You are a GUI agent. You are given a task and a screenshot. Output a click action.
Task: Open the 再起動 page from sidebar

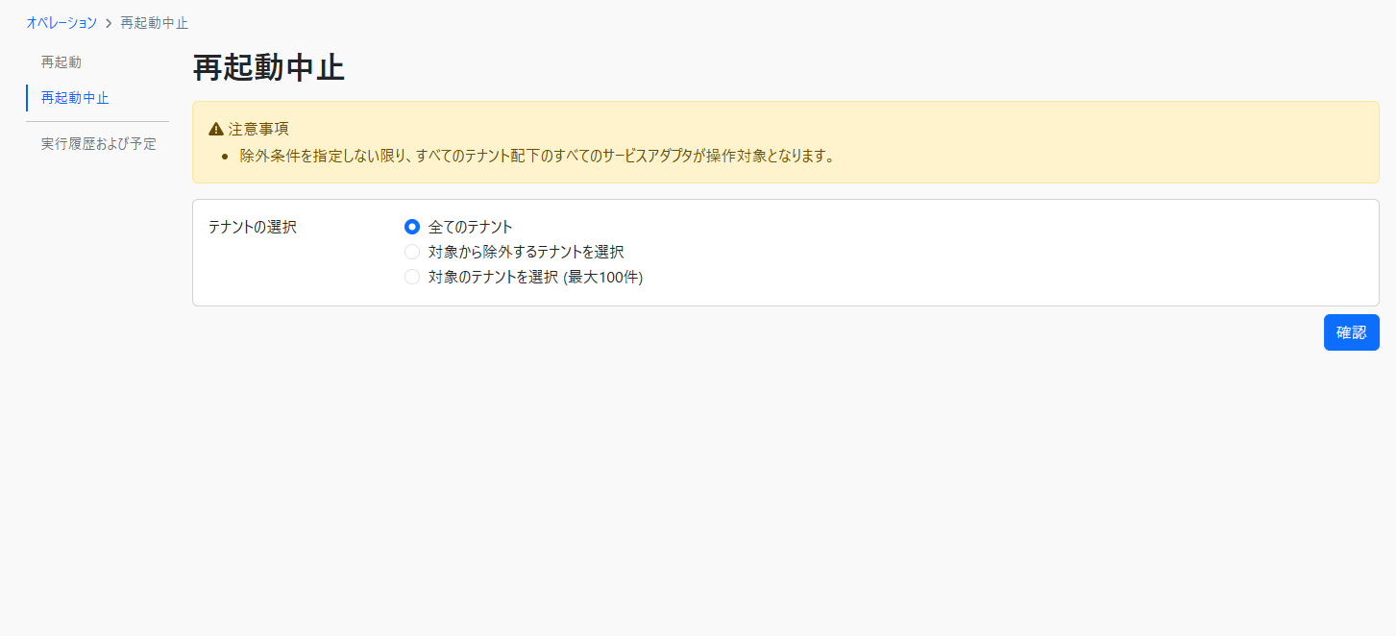(x=61, y=62)
